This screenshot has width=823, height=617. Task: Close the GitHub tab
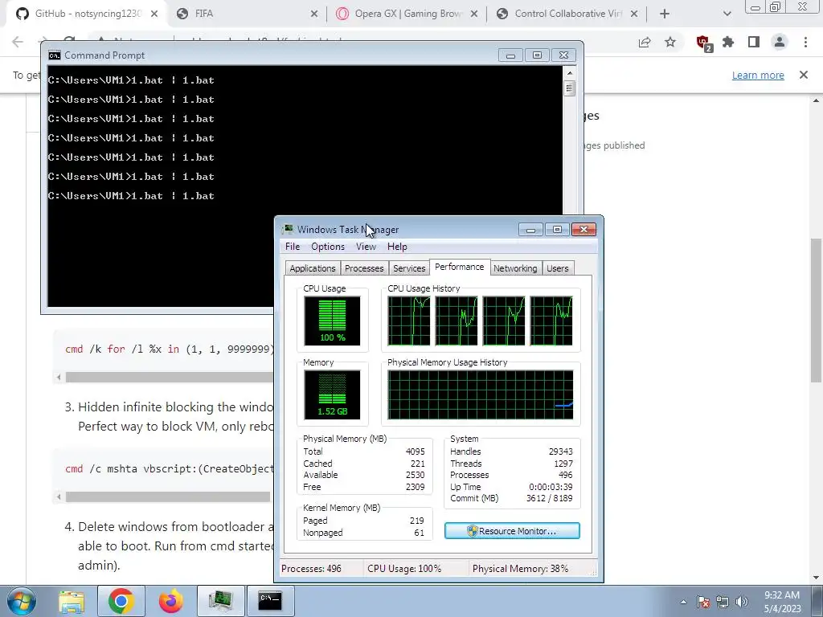pos(154,14)
